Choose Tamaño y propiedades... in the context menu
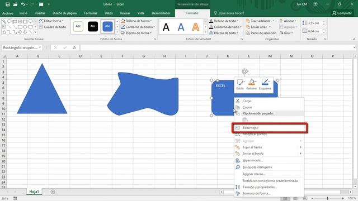Viewport: 358px width, 201px height. [269, 187]
